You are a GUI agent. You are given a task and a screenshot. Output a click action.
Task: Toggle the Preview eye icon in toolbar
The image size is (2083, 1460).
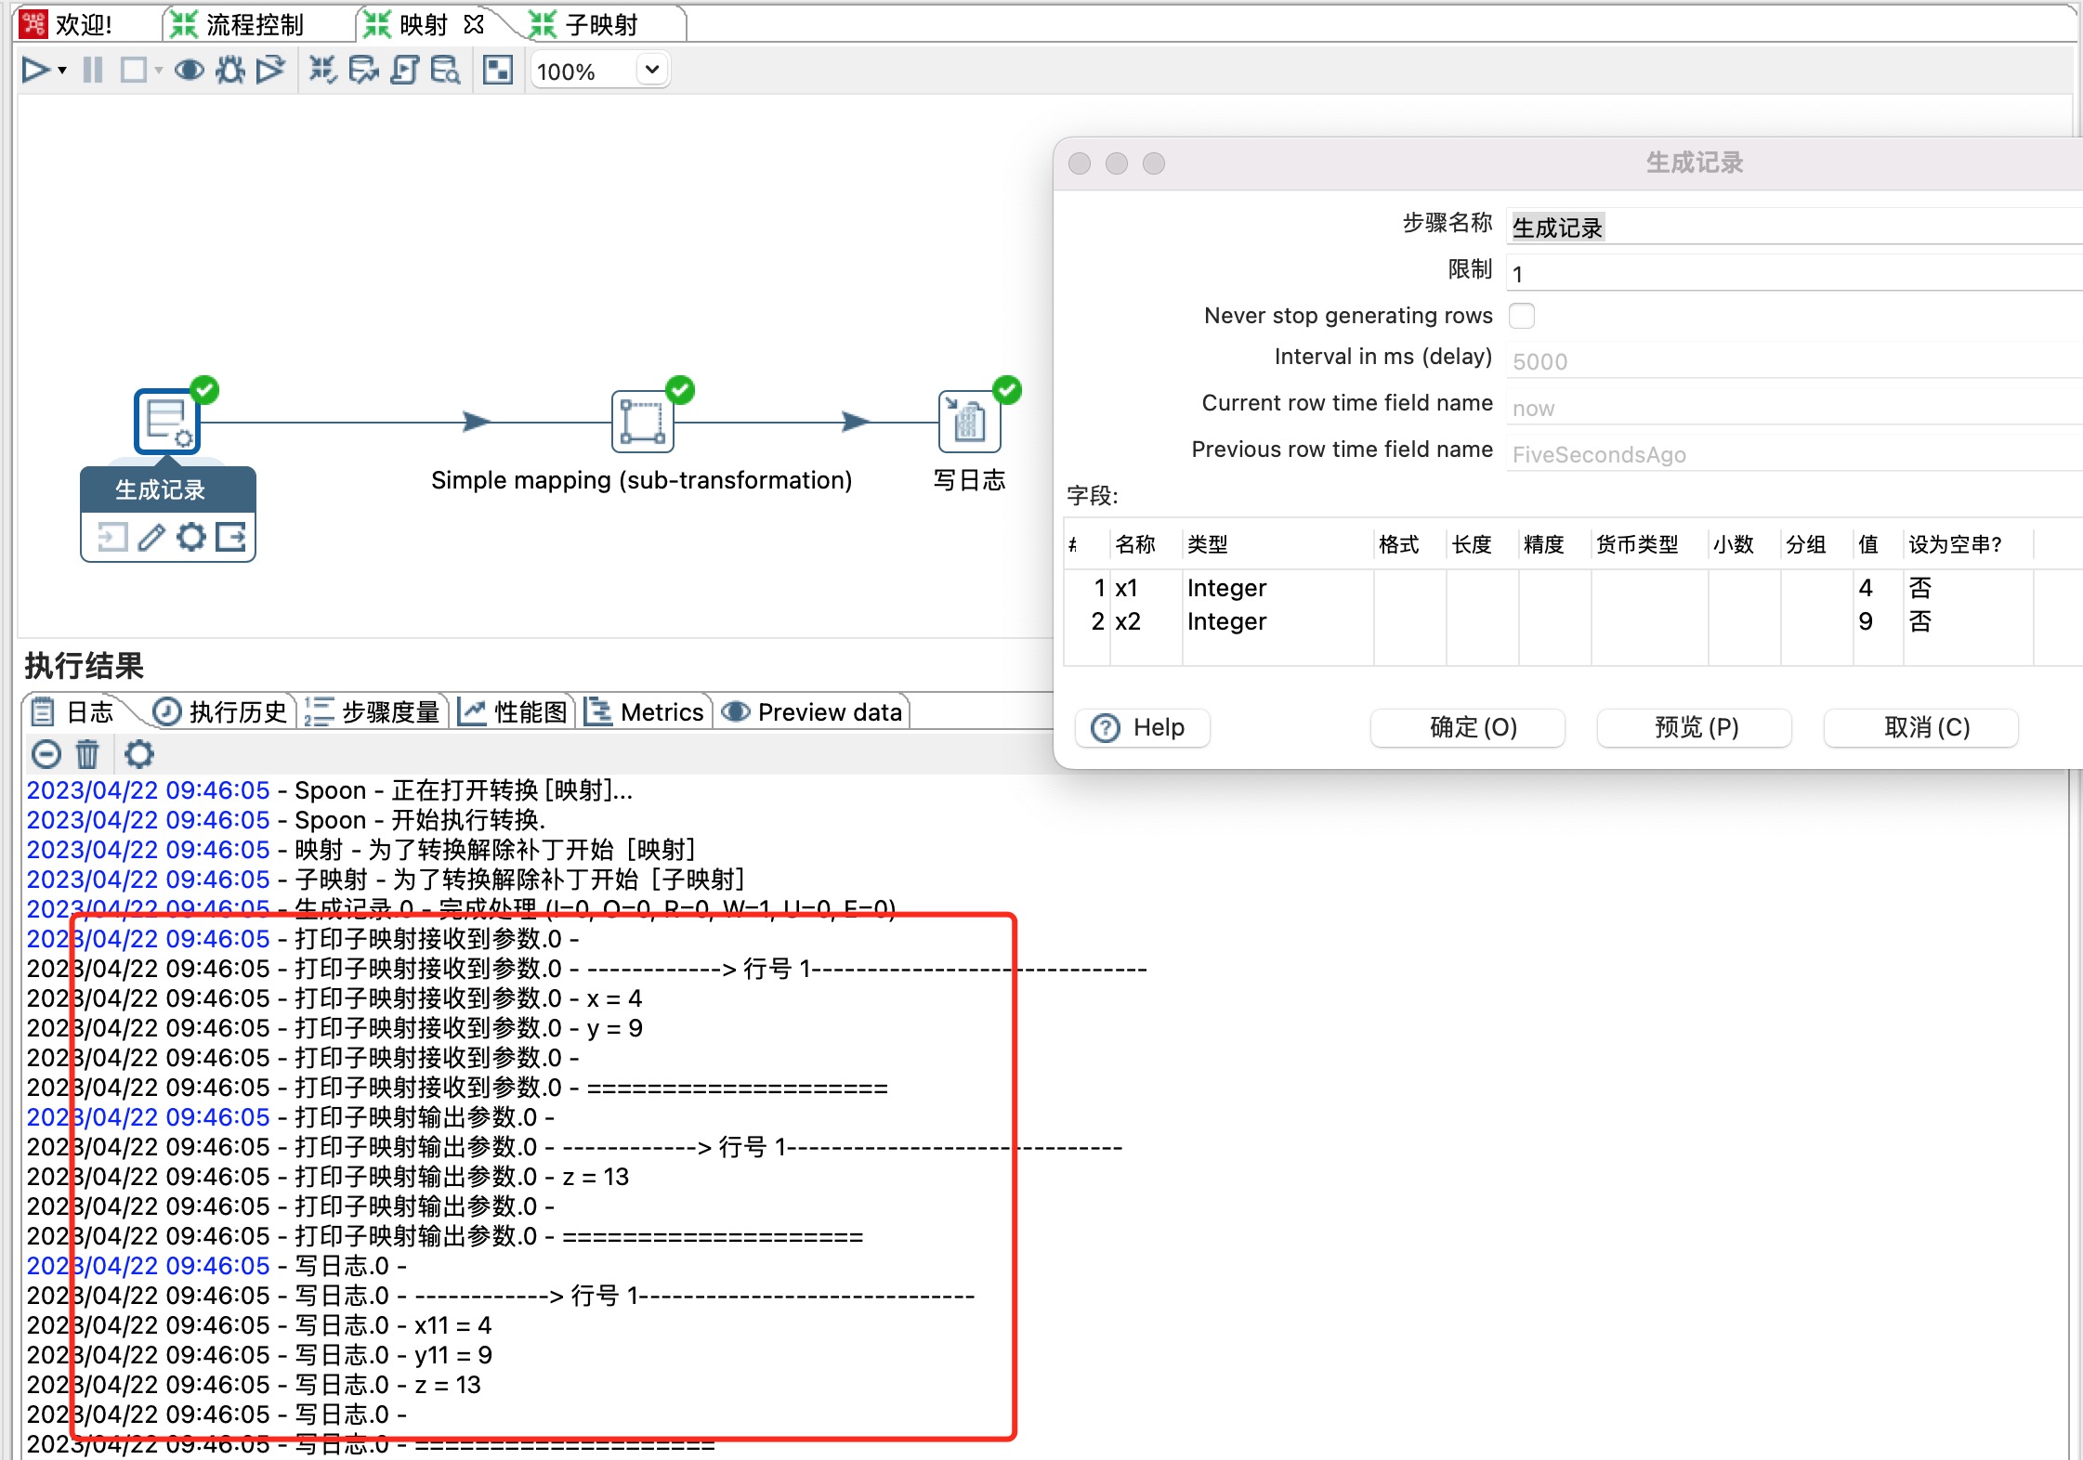(x=190, y=71)
